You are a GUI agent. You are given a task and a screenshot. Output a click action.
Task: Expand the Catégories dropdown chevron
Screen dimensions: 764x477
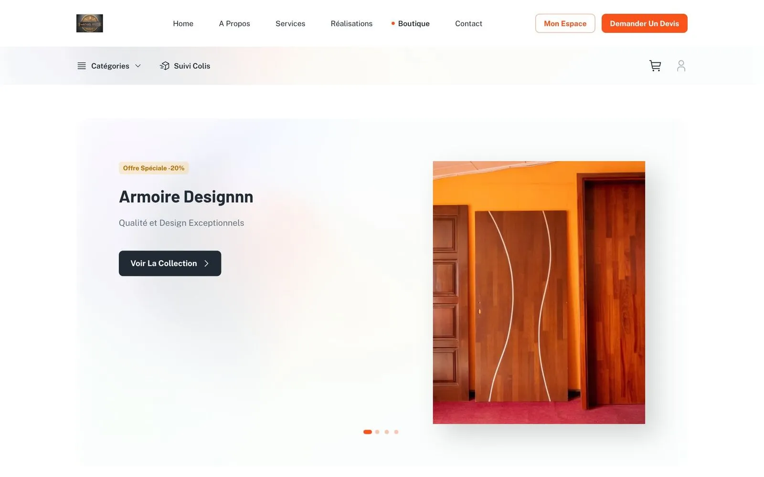coord(138,66)
